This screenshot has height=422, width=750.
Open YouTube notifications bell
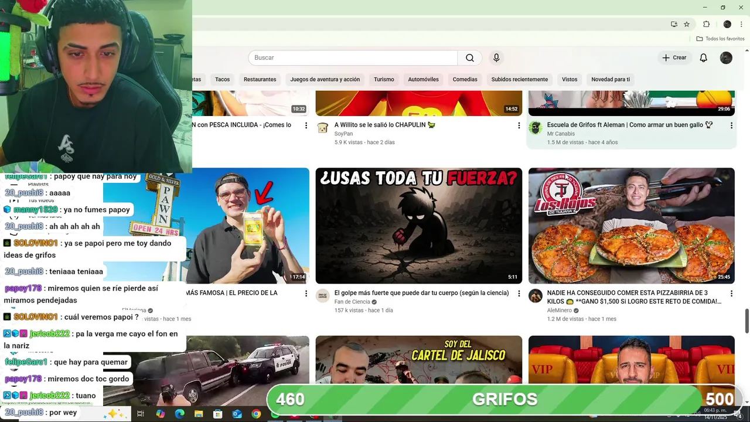coord(703,57)
